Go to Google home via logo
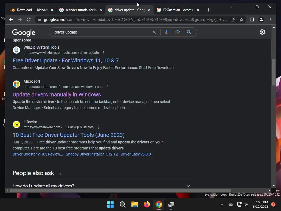The height and width of the screenshot is (211, 281). [24, 32]
